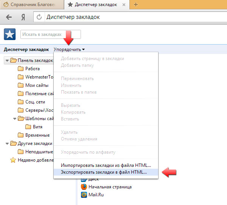Click the Firefox icon beside Начальная страница
Viewport: 227px width, 205px height.
coord(84,187)
